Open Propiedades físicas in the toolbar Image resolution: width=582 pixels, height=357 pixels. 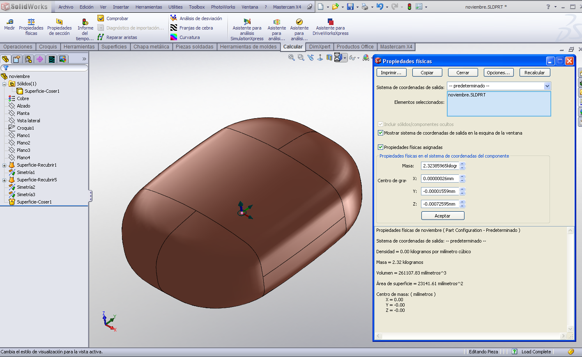31,27
